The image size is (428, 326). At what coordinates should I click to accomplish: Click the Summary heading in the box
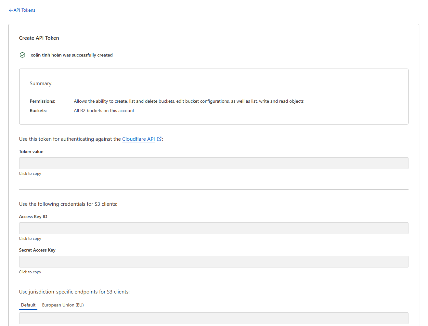pos(41,84)
